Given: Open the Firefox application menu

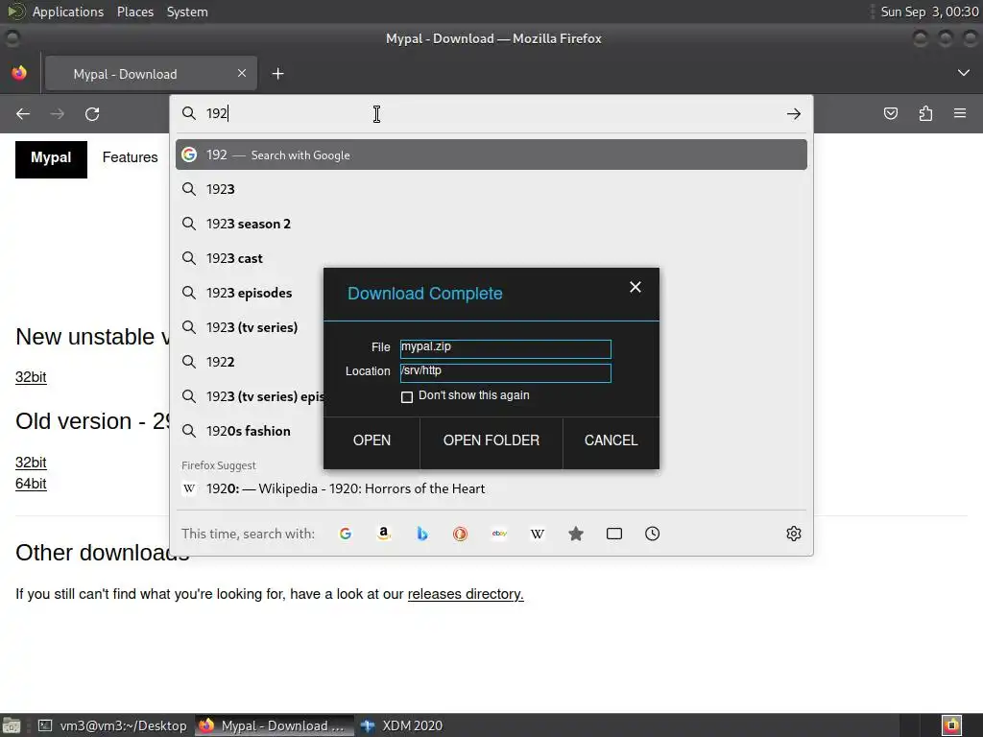Looking at the screenshot, I should click(x=960, y=113).
